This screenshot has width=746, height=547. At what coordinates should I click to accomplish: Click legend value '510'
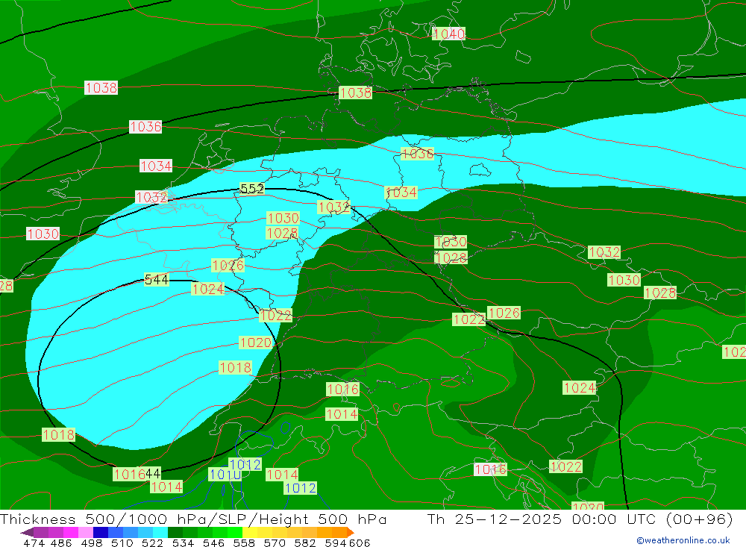coord(122,543)
